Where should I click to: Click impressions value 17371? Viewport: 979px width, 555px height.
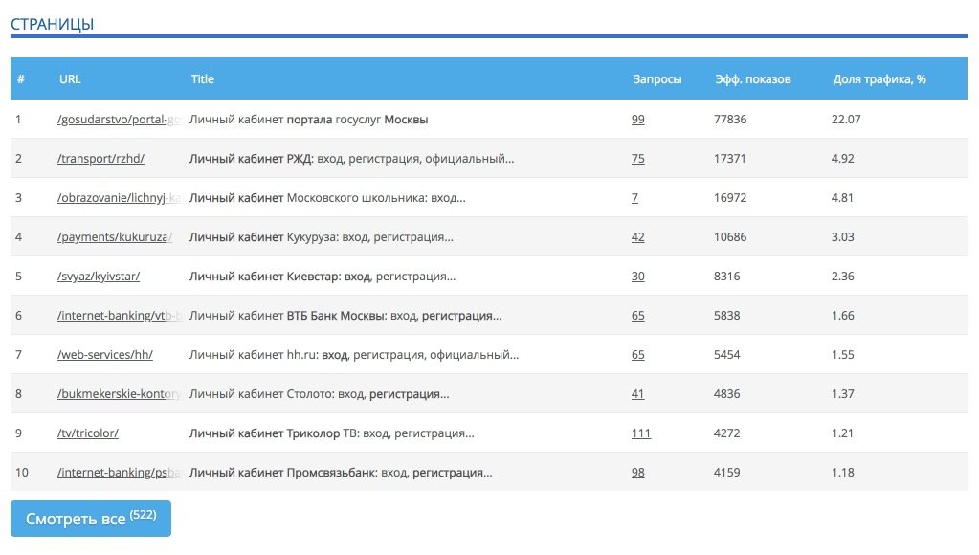pyautogui.click(x=729, y=159)
